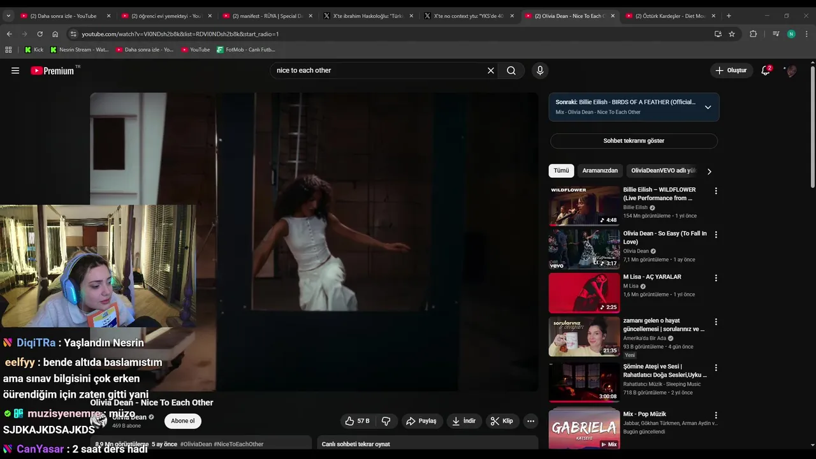
Task: Open options for zamanı gelen o hayat video
Action: pyautogui.click(x=716, y=322)
